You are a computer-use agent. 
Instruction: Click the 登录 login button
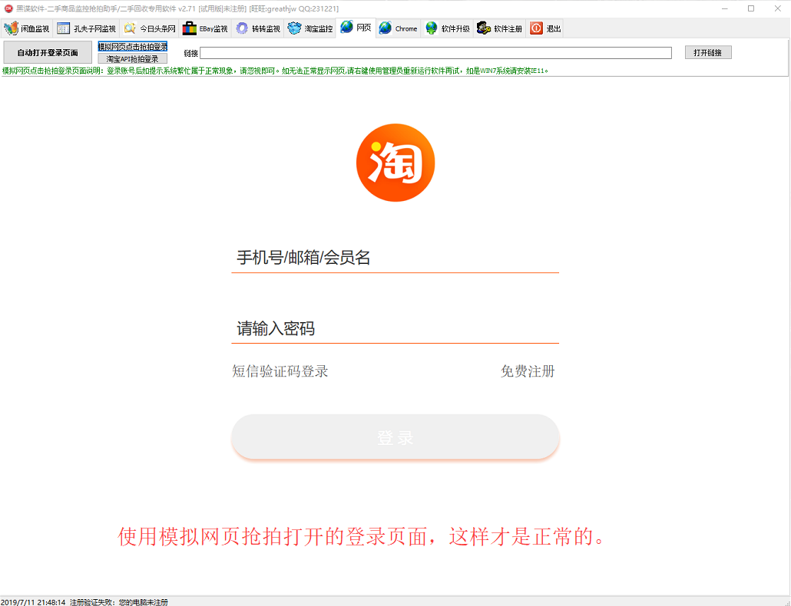point(395,436)
